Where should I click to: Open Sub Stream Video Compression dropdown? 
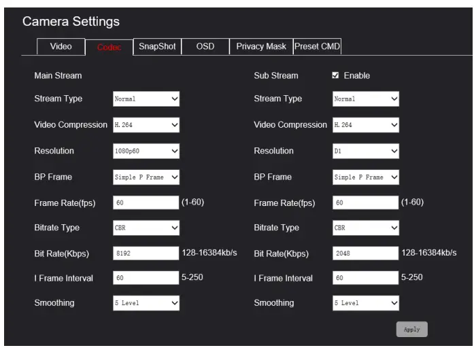(x=366, y=125)
